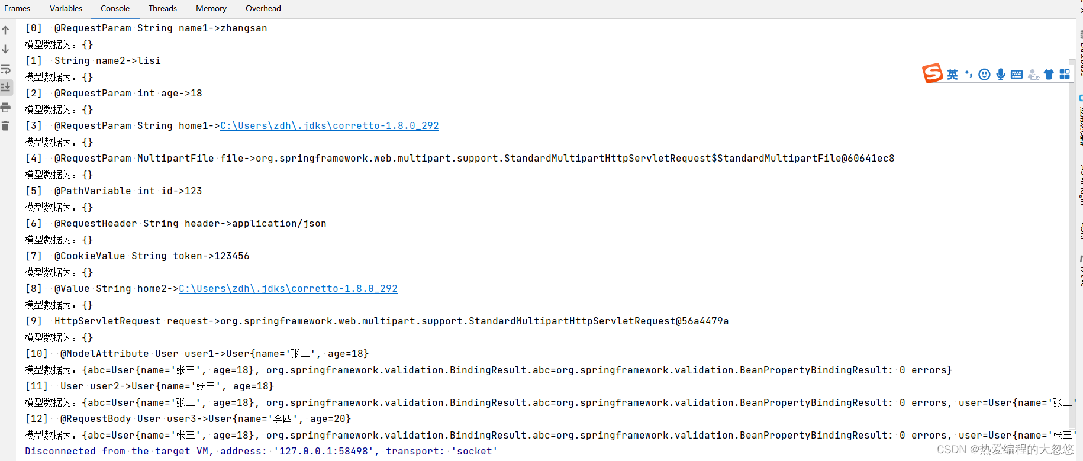Screen dimensions: 1083x461
Task: Open the emoji smiley panel in IME bar
Action: [x=984, y=75]
